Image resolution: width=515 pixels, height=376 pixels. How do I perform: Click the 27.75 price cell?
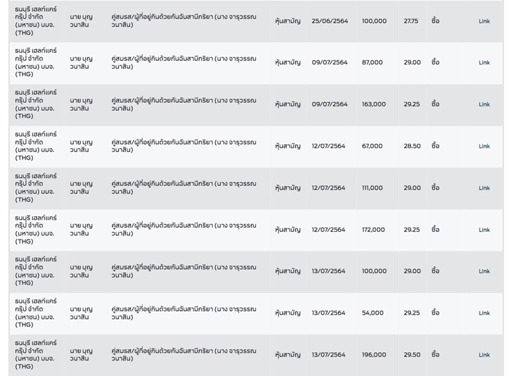[x=411, y=21]
